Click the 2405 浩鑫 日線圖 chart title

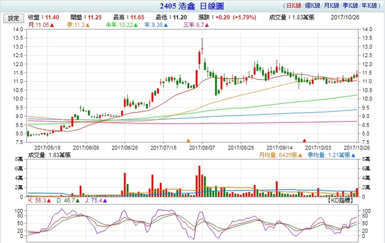point(192,7)
